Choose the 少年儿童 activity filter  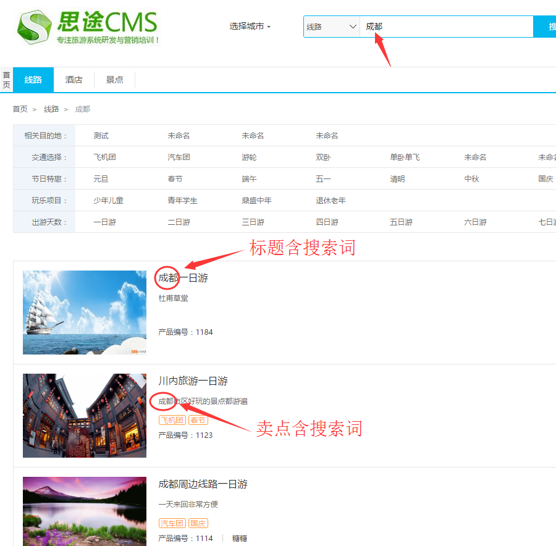[108, 201]
